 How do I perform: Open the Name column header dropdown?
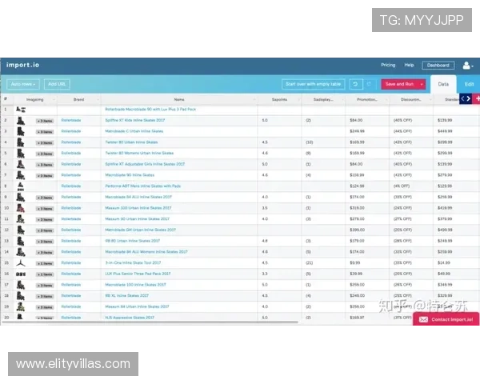pos(254,100)
